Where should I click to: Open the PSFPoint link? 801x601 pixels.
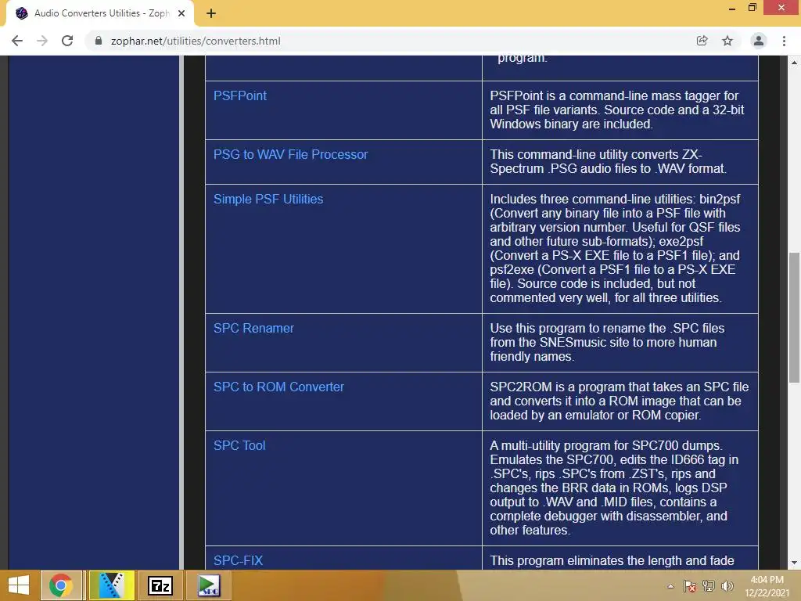coord(240,95)
